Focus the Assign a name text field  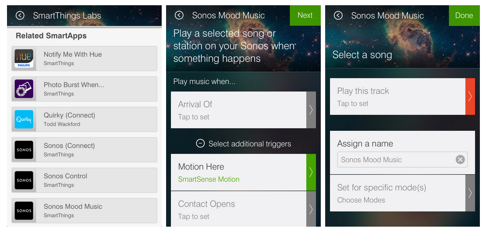pyautogui.click(x=403, y=160)
